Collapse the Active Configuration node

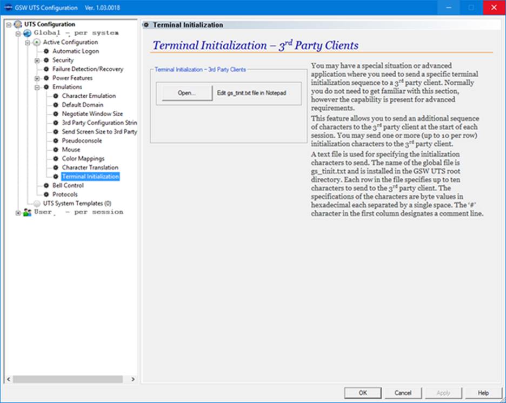point(28,43)
